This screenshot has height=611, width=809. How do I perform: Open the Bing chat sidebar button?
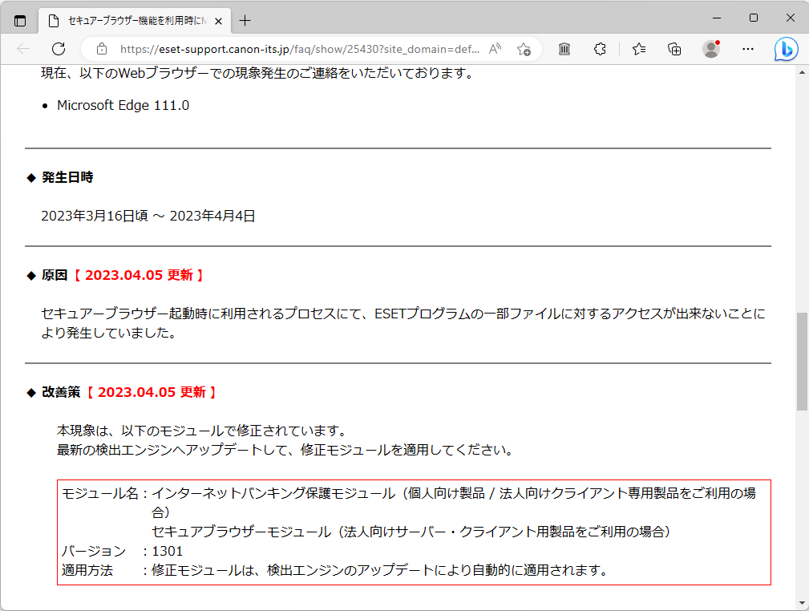click(786, 50)
